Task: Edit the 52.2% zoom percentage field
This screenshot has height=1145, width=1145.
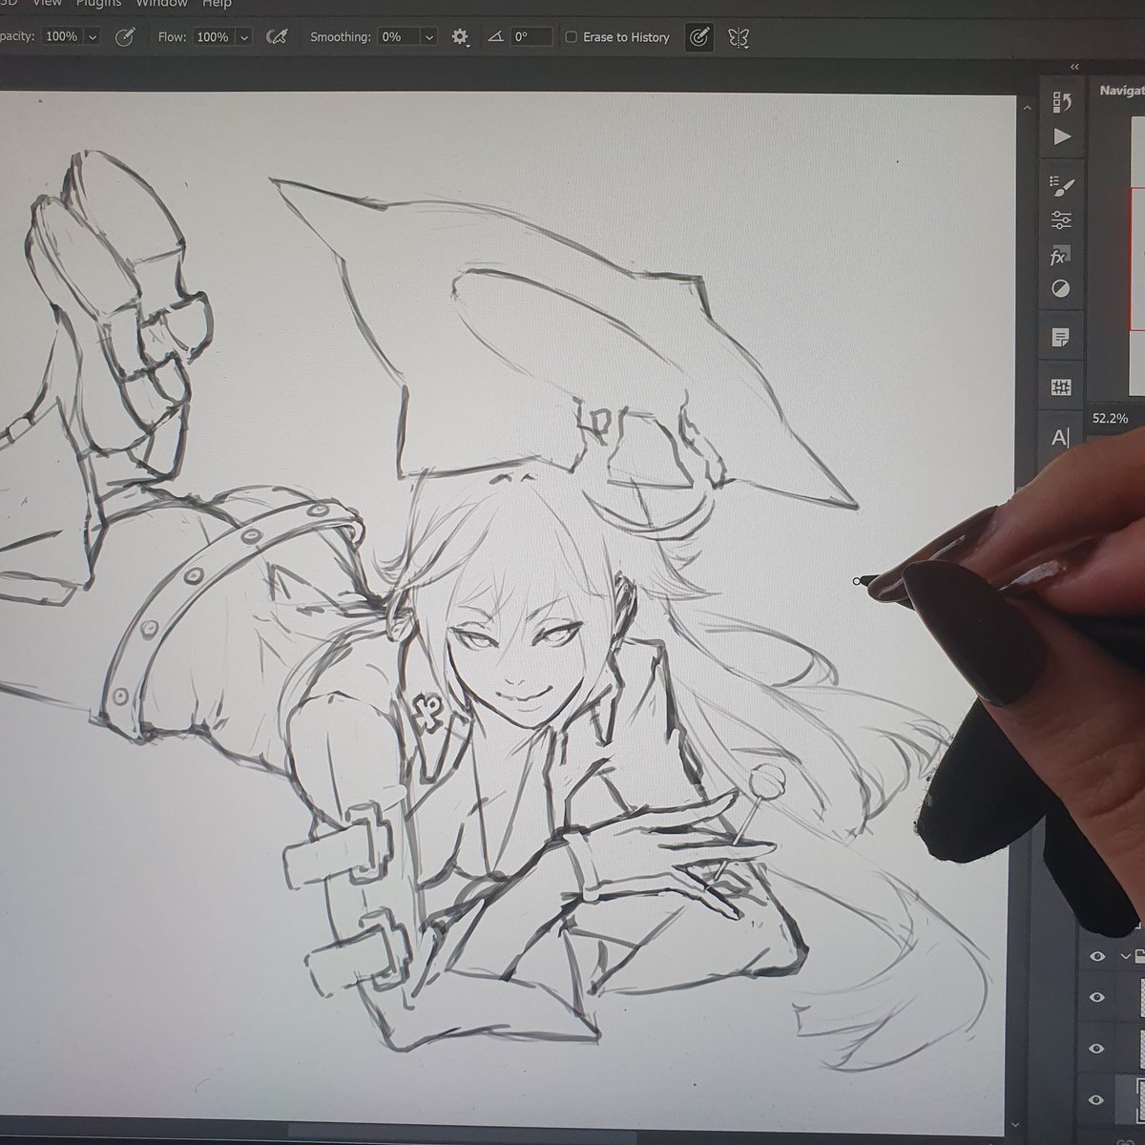Action: point(1109,417)
